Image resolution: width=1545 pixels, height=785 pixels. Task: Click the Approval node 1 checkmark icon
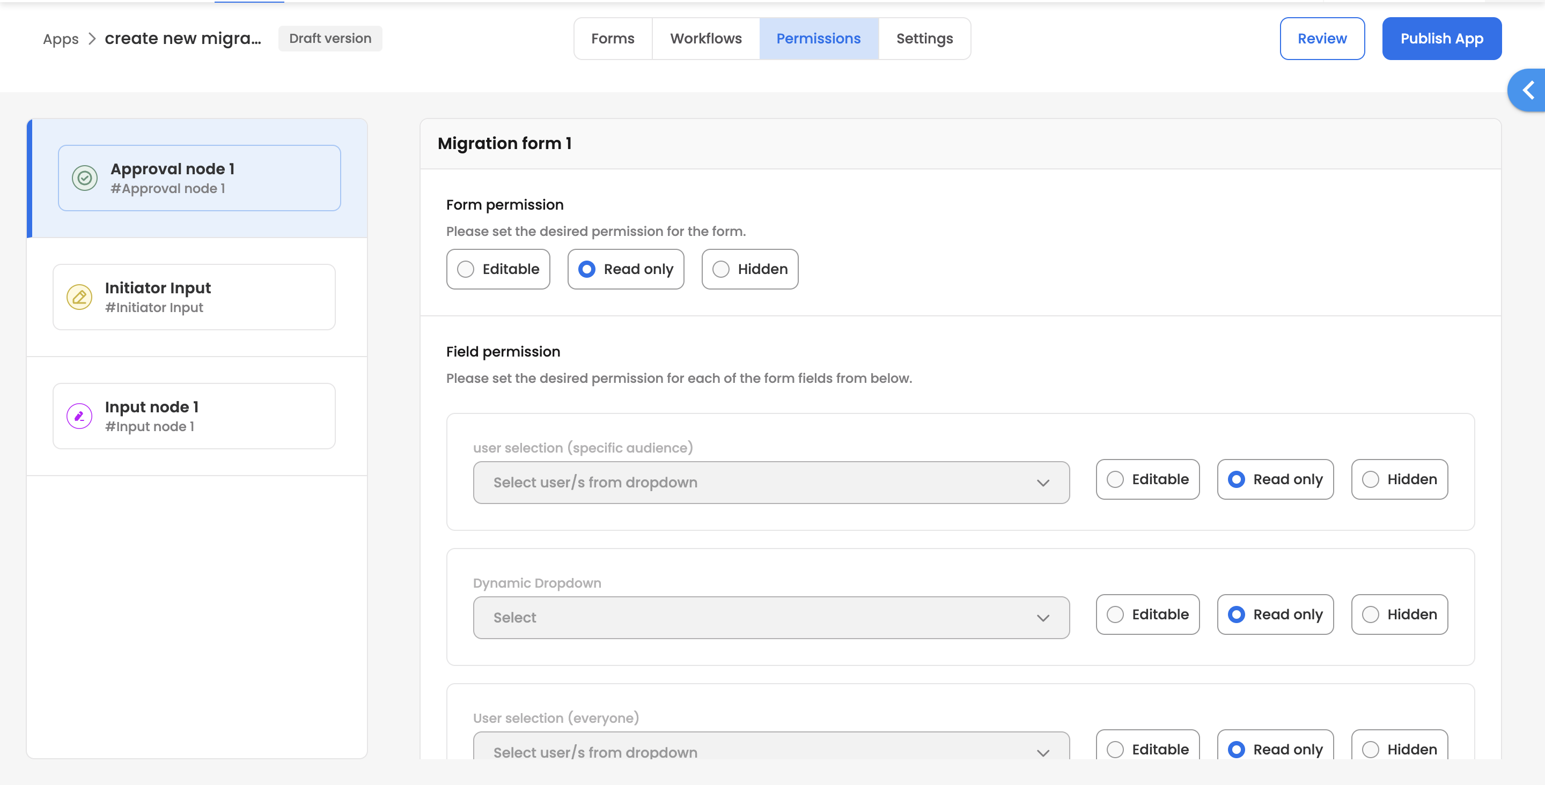pyautogui.click(x=85, y=177)
